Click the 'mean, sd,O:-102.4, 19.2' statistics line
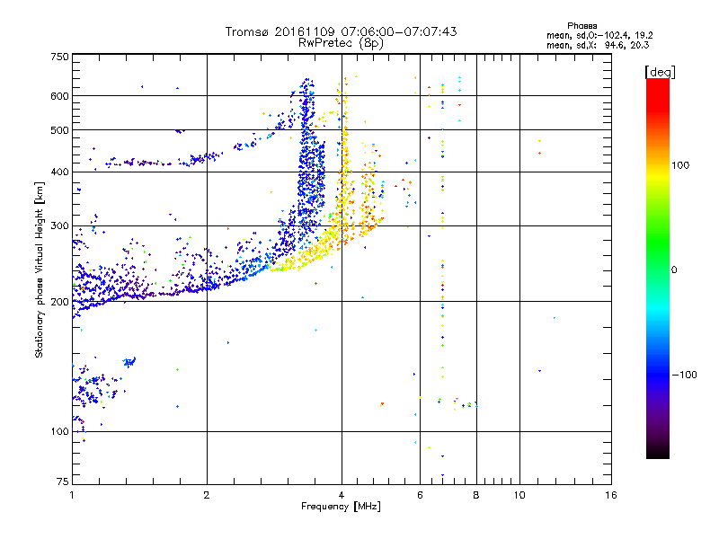The width and height of the screenshot is (719, 539). point(599,35)
